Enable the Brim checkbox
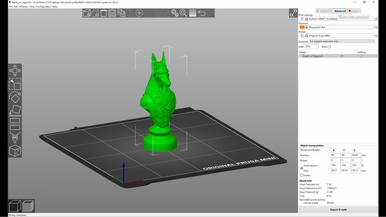The height and width of the screenshot is (217, 386). pos(329,47)
